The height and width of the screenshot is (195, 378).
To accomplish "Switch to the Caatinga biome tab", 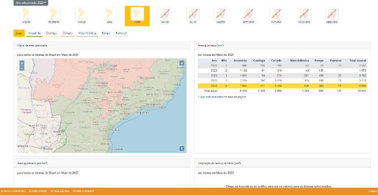I will point(51,34).
